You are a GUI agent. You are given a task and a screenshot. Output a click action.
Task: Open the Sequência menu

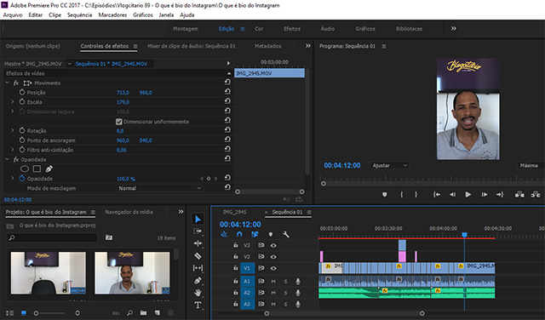[79, 15]
